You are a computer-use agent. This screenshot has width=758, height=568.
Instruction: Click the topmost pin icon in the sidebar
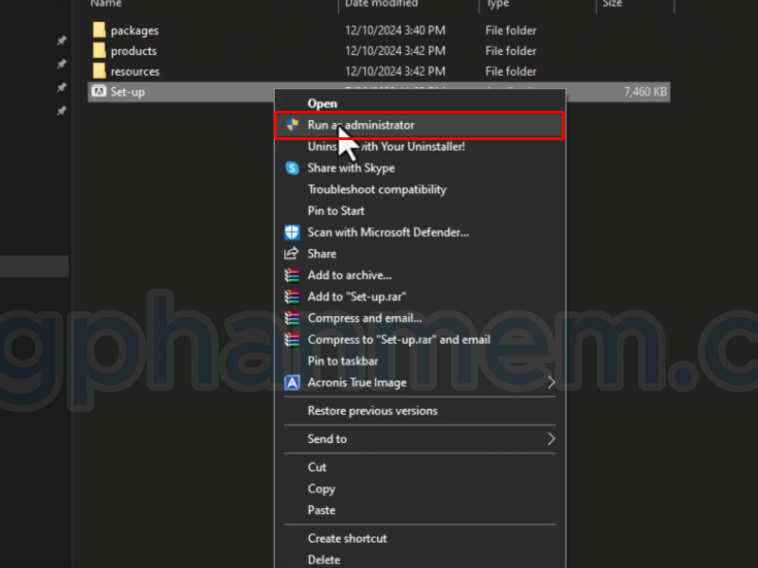pos(62,41)
